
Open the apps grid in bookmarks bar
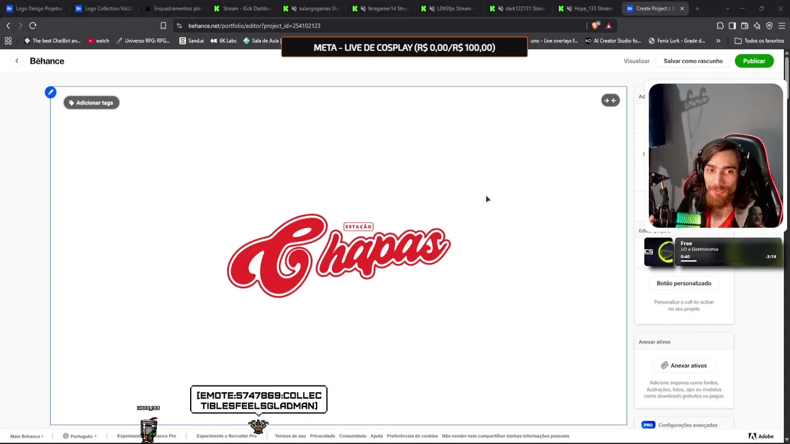pos(8,41)
